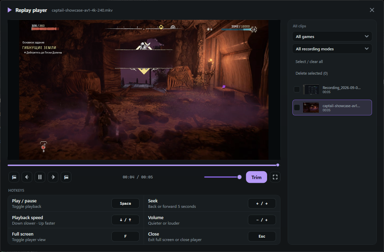This screenshot has width=384, height=252.
Task: Click the video preview area
Action: point(144,90)
